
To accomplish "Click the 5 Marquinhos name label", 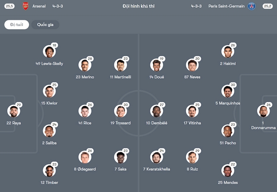I will pyautogui.click(x=228, y=103).
